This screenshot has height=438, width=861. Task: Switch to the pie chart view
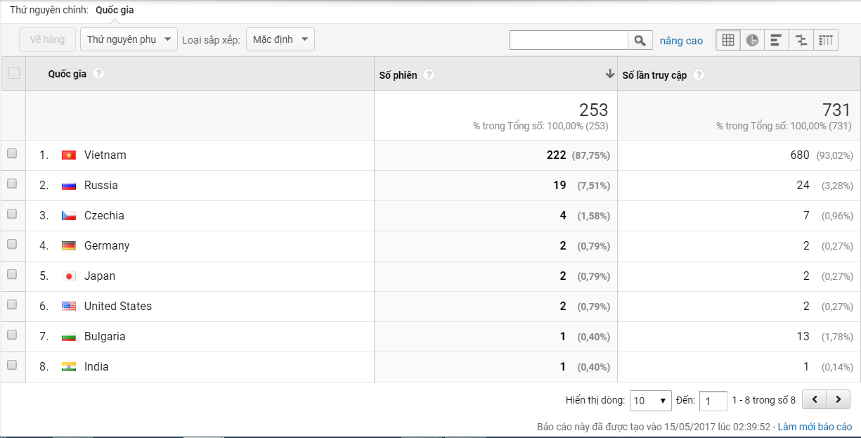pyautogui.click(x=753, y=40)
